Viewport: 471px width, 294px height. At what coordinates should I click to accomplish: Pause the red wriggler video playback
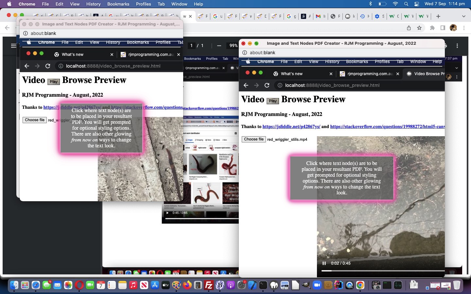coord(324,263)
